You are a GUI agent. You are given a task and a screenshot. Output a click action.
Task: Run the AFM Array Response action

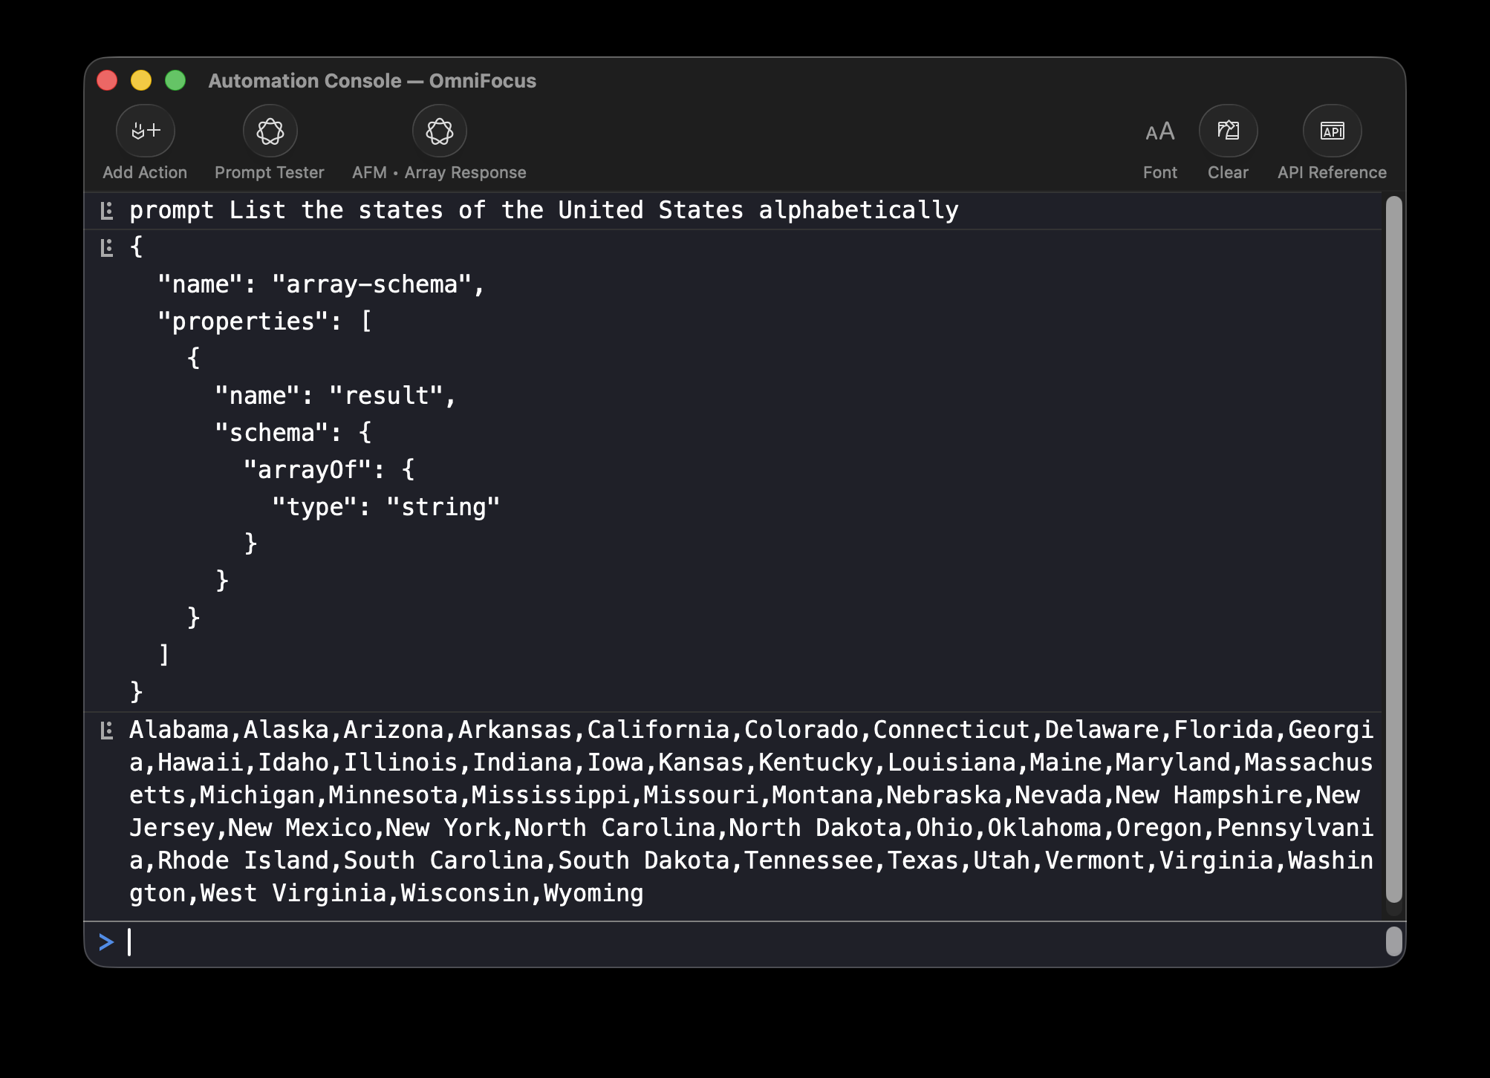(x=439, y=131)
